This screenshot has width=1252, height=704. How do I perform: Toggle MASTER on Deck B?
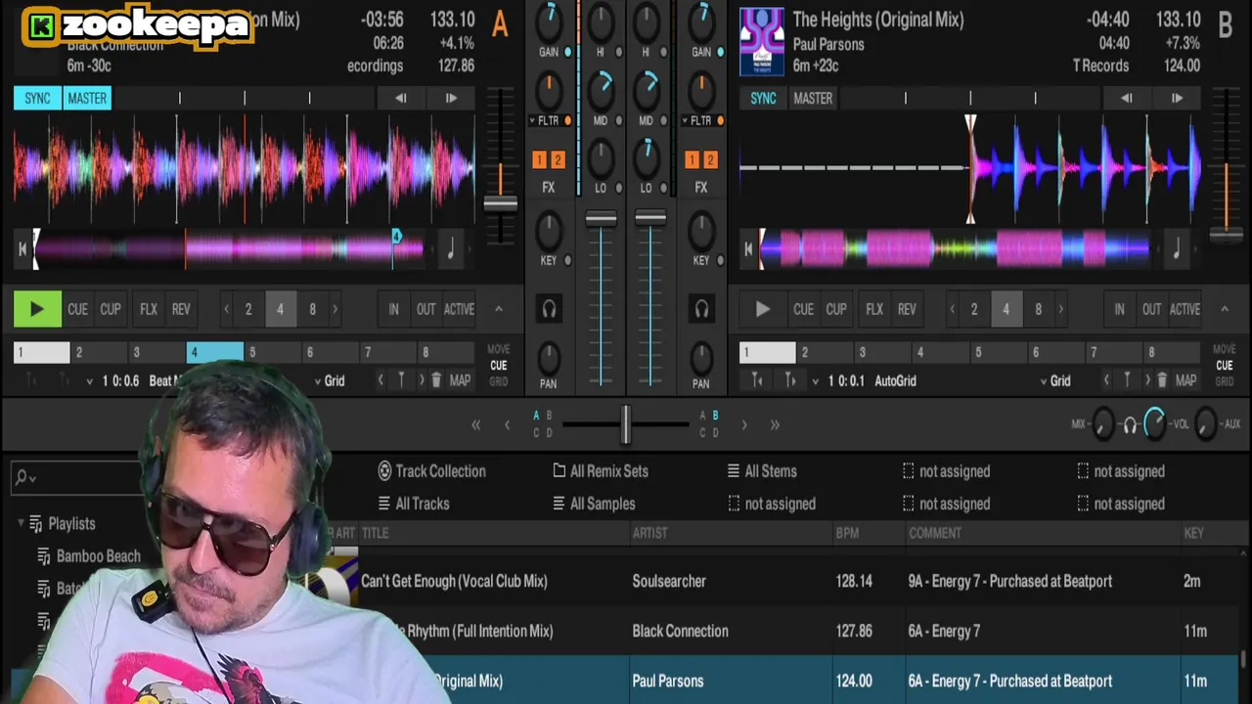coord(813,98)
